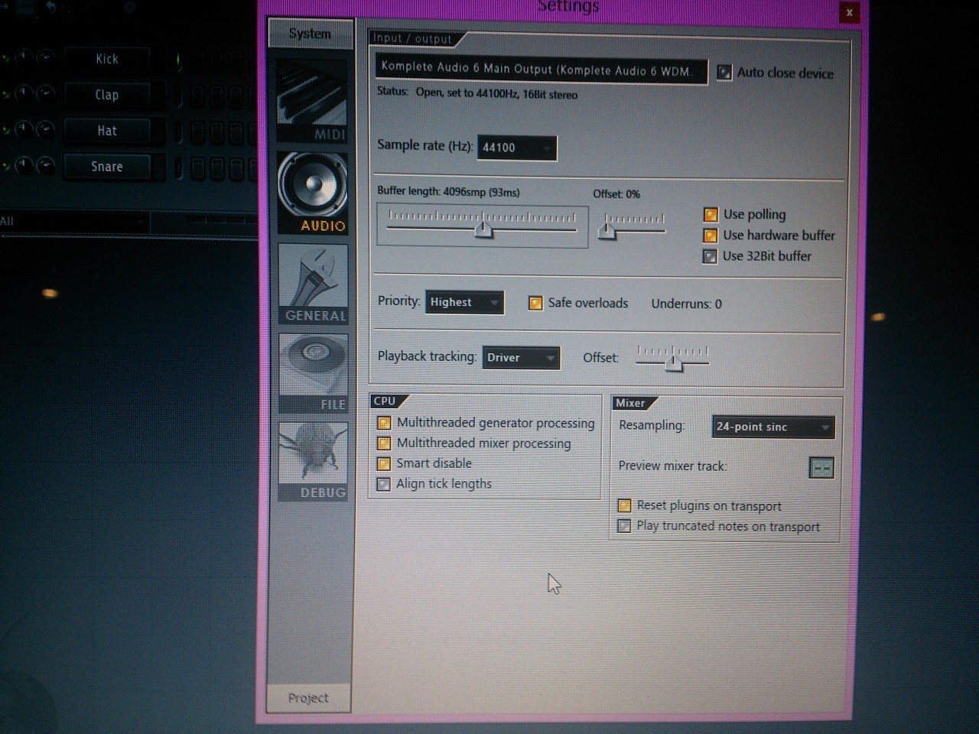Toggle Use polling checkbox
The width and height of the screenshot is (979, 734).
click(744, 215)
